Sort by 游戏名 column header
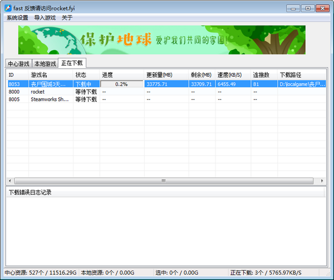The width and height of the screenshot is (334, 280). (x=50, y=75)
